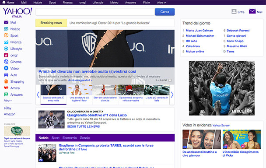Open trend 'Zaira Nara'
Image resolution: width=266 pixels, height=168 pixels.
(192, 46)
